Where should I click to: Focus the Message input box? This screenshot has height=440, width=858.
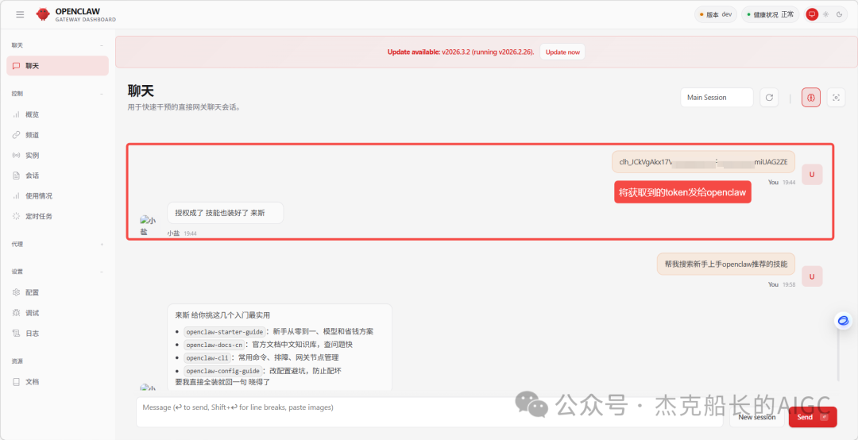pos(430,412)
